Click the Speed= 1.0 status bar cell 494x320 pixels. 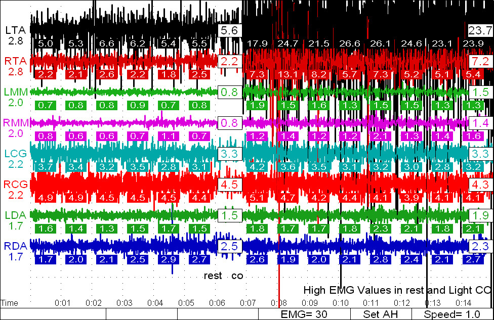(452, 314)
